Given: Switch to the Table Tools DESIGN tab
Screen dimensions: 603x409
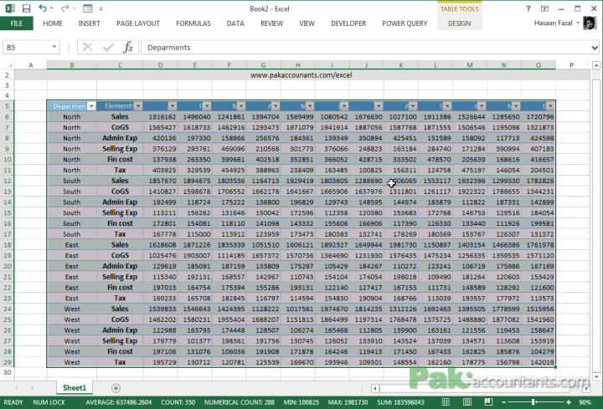Looking at the screenshot, I should tap(459, 23).
